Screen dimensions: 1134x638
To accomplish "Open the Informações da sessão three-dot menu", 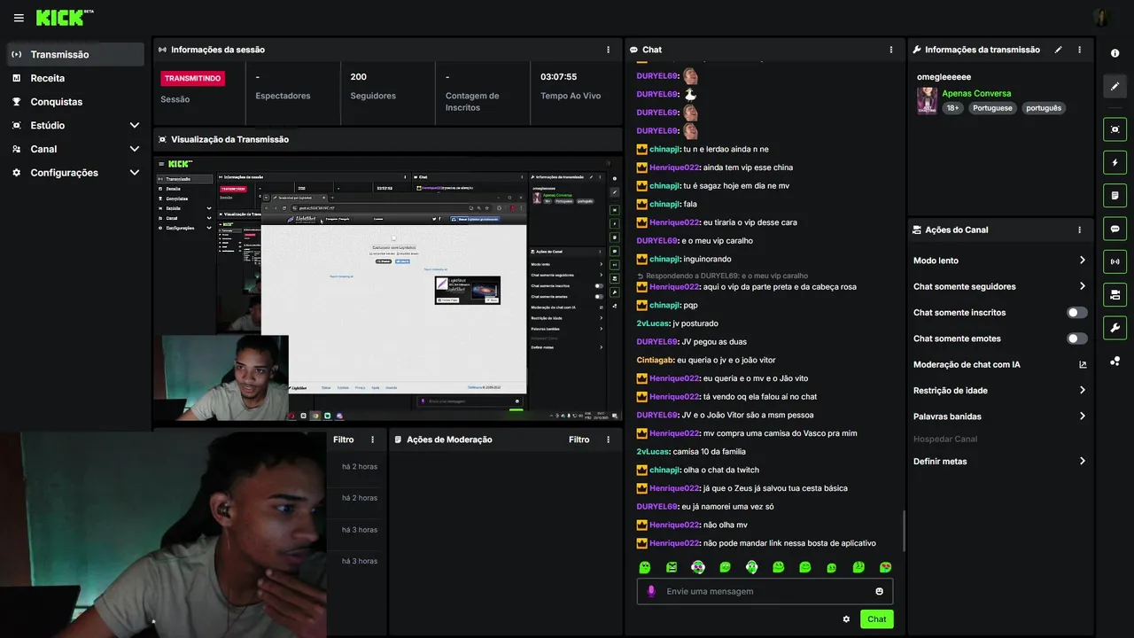I will click(x=608, y=50).
